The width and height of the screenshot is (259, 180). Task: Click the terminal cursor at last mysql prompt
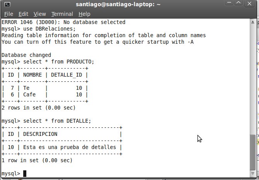pos(25,173)
